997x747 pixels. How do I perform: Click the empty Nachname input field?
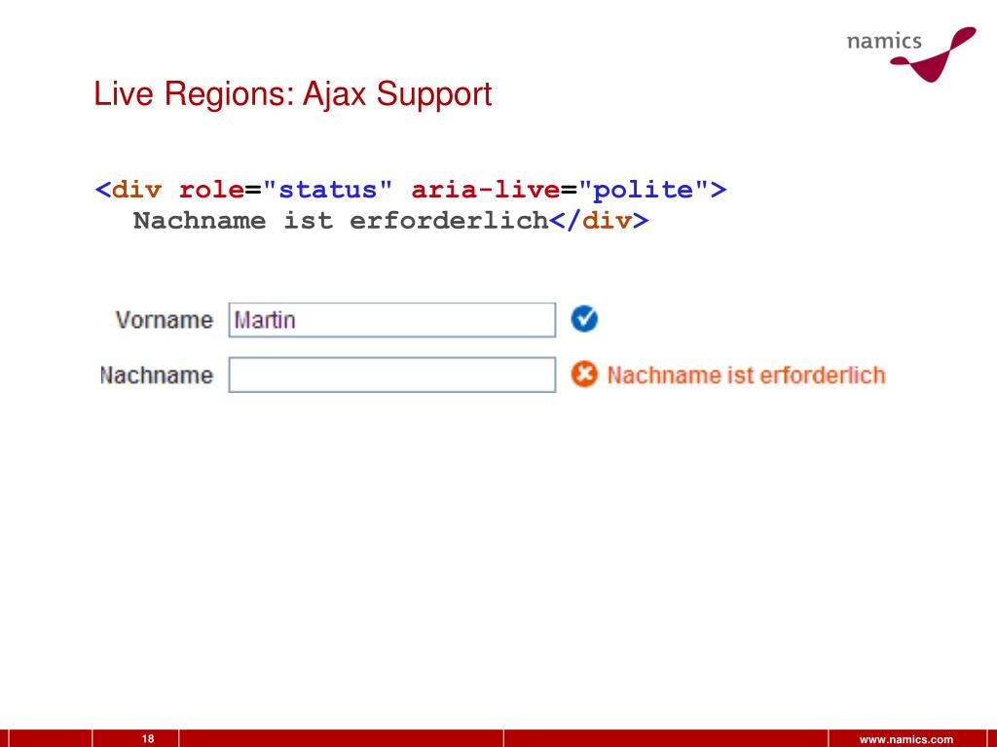[391, 374]
